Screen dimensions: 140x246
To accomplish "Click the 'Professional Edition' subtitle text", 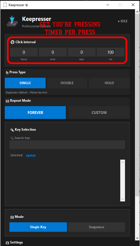I will point(36,26).
